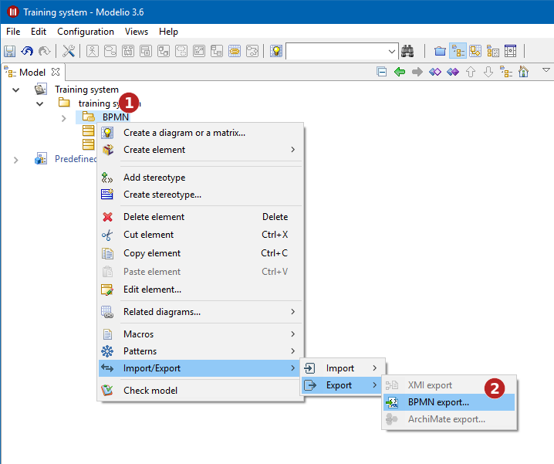Click the binoculars search icon
The image size is (554, 464).
[x=407, y=51]
